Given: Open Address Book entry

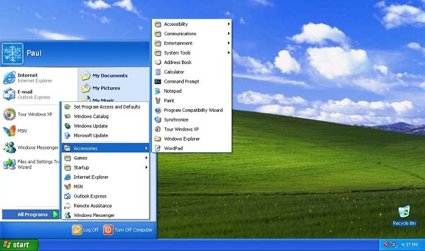Looking at the screenshot, I should 192,62.
